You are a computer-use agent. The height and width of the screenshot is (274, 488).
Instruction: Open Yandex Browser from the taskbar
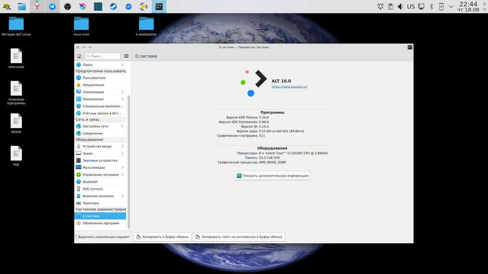click(37, 6)
